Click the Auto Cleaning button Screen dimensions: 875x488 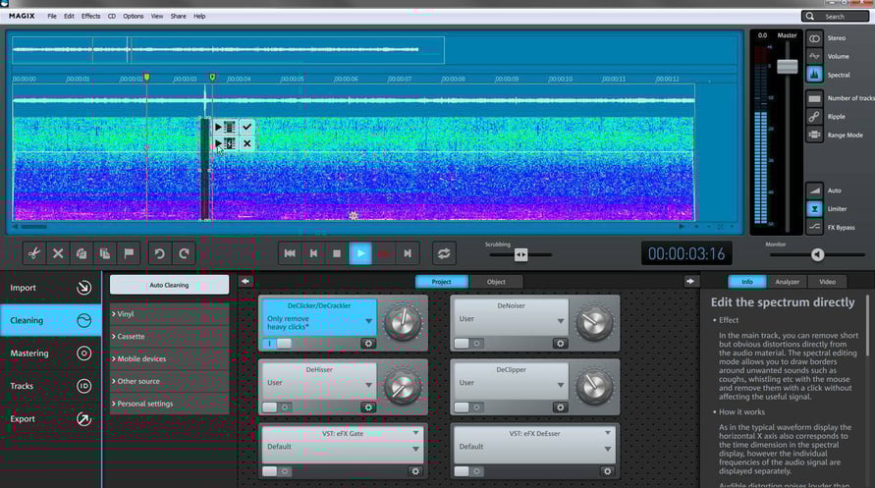click(169, 285)
